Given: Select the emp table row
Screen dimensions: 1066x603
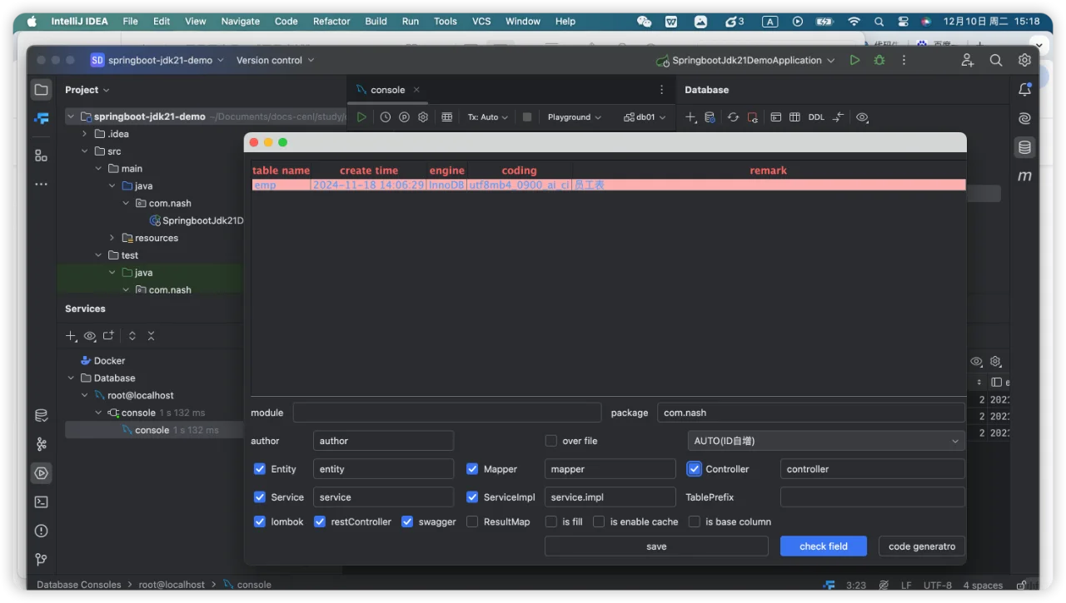Looking at the screenshot, I should pos(609,185).
